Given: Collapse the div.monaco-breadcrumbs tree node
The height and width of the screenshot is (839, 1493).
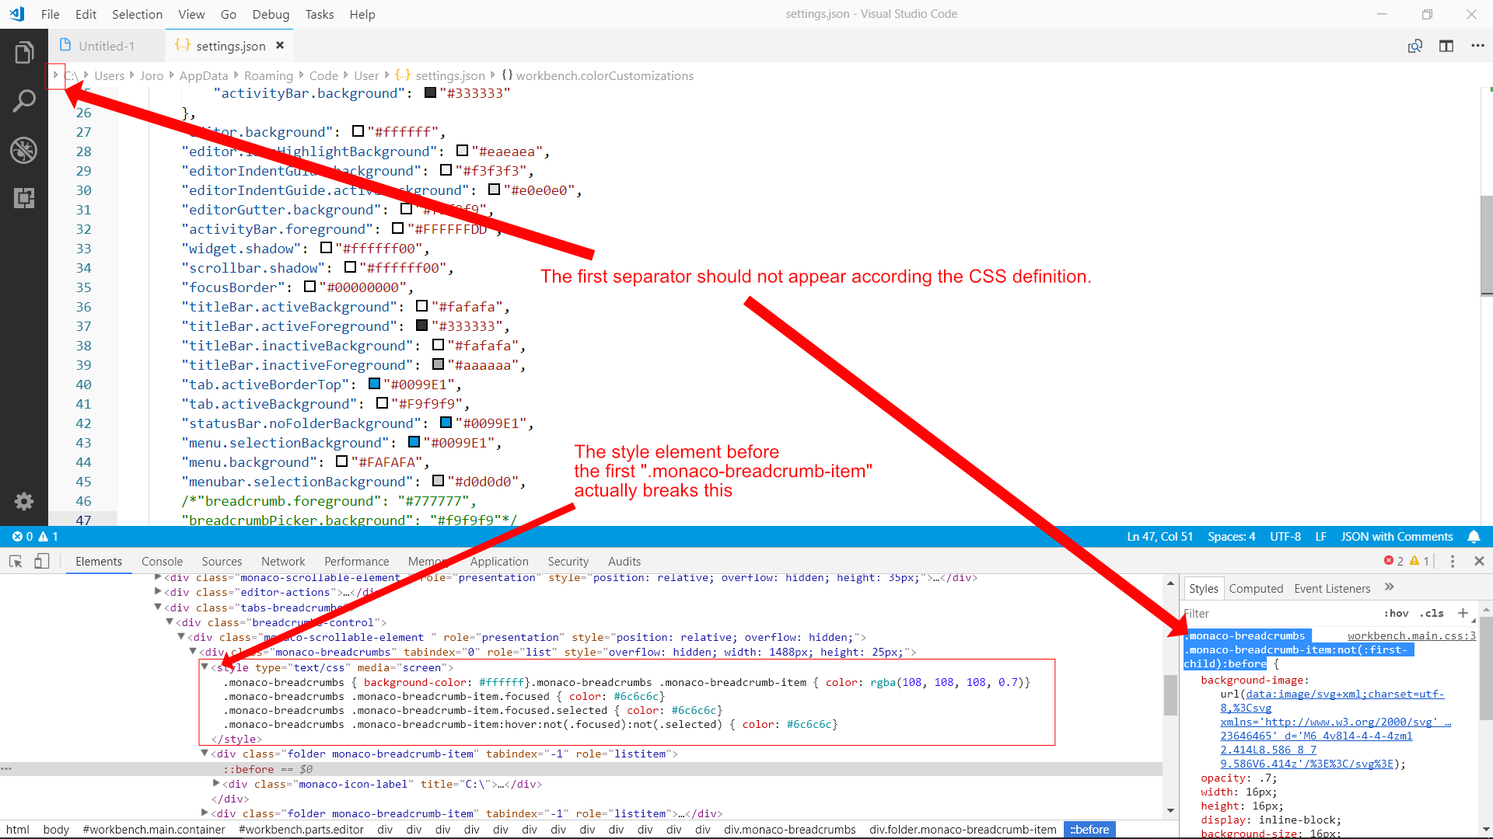Looking at the screenshot, I should pyautogui.click(x=191, y=652).
